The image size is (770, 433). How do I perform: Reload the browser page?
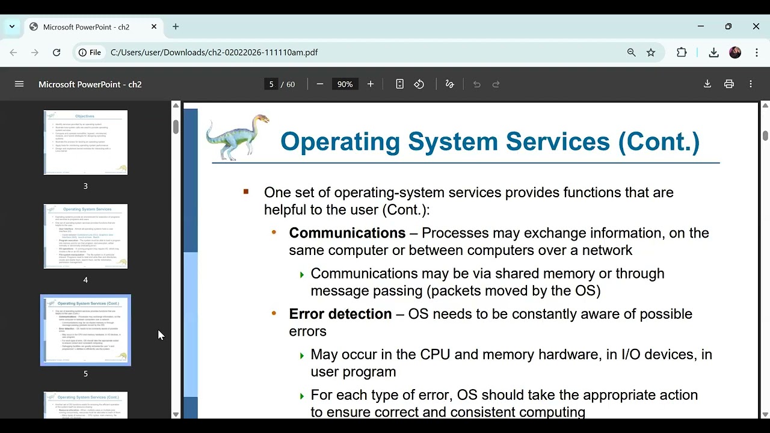tap(57, 52)
